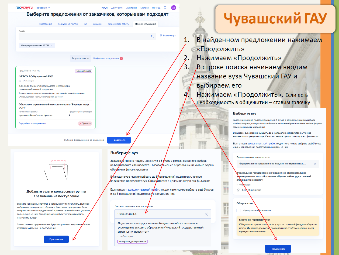Click the house icon next to 'Есть общежитие'
Screen dimensions: 339x255
pos(238,190)
